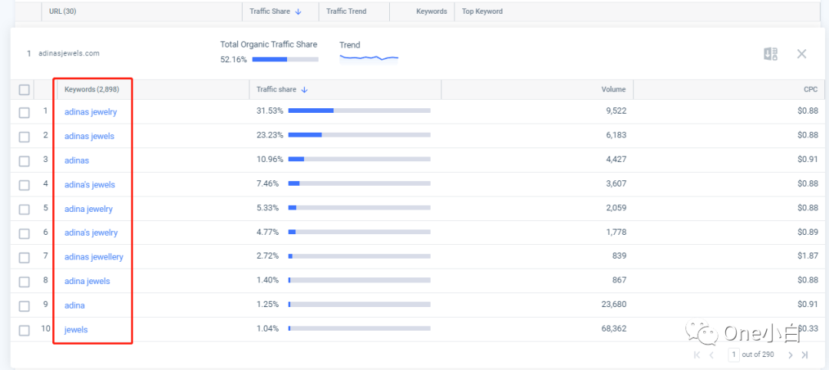
Task: Open keyword link adina's jewels
Action: 90,184
